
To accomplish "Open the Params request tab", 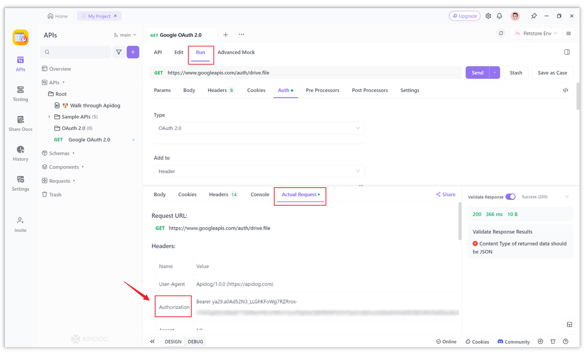I will pyautogui.click(x=162, y=90).
